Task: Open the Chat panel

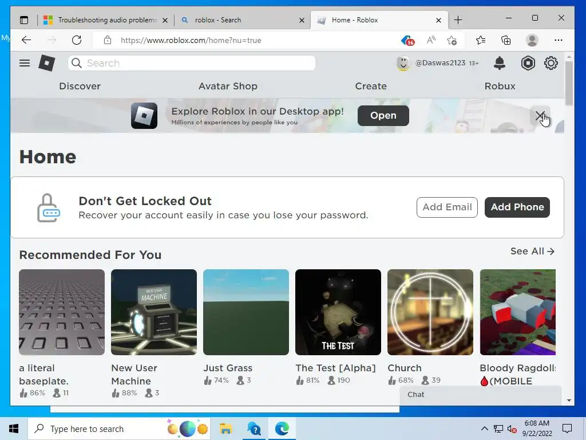Action: pos(481,395)
